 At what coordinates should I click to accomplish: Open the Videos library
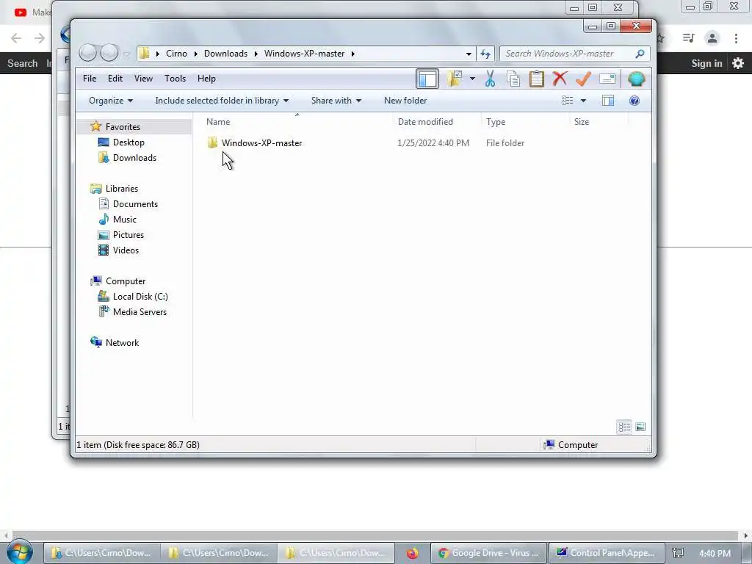pos(126,250)
